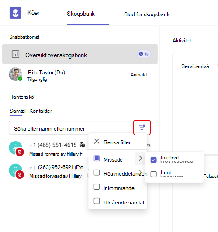Screen dimensions: 218x232
Task: Click Rita Taylor (Du) name
Action: pyautogui.click(x=46, y=73)
